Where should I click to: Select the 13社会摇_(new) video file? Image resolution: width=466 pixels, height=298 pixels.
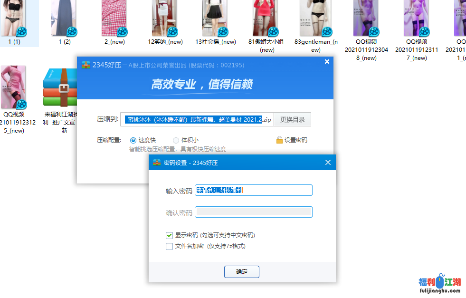[215, 18]
